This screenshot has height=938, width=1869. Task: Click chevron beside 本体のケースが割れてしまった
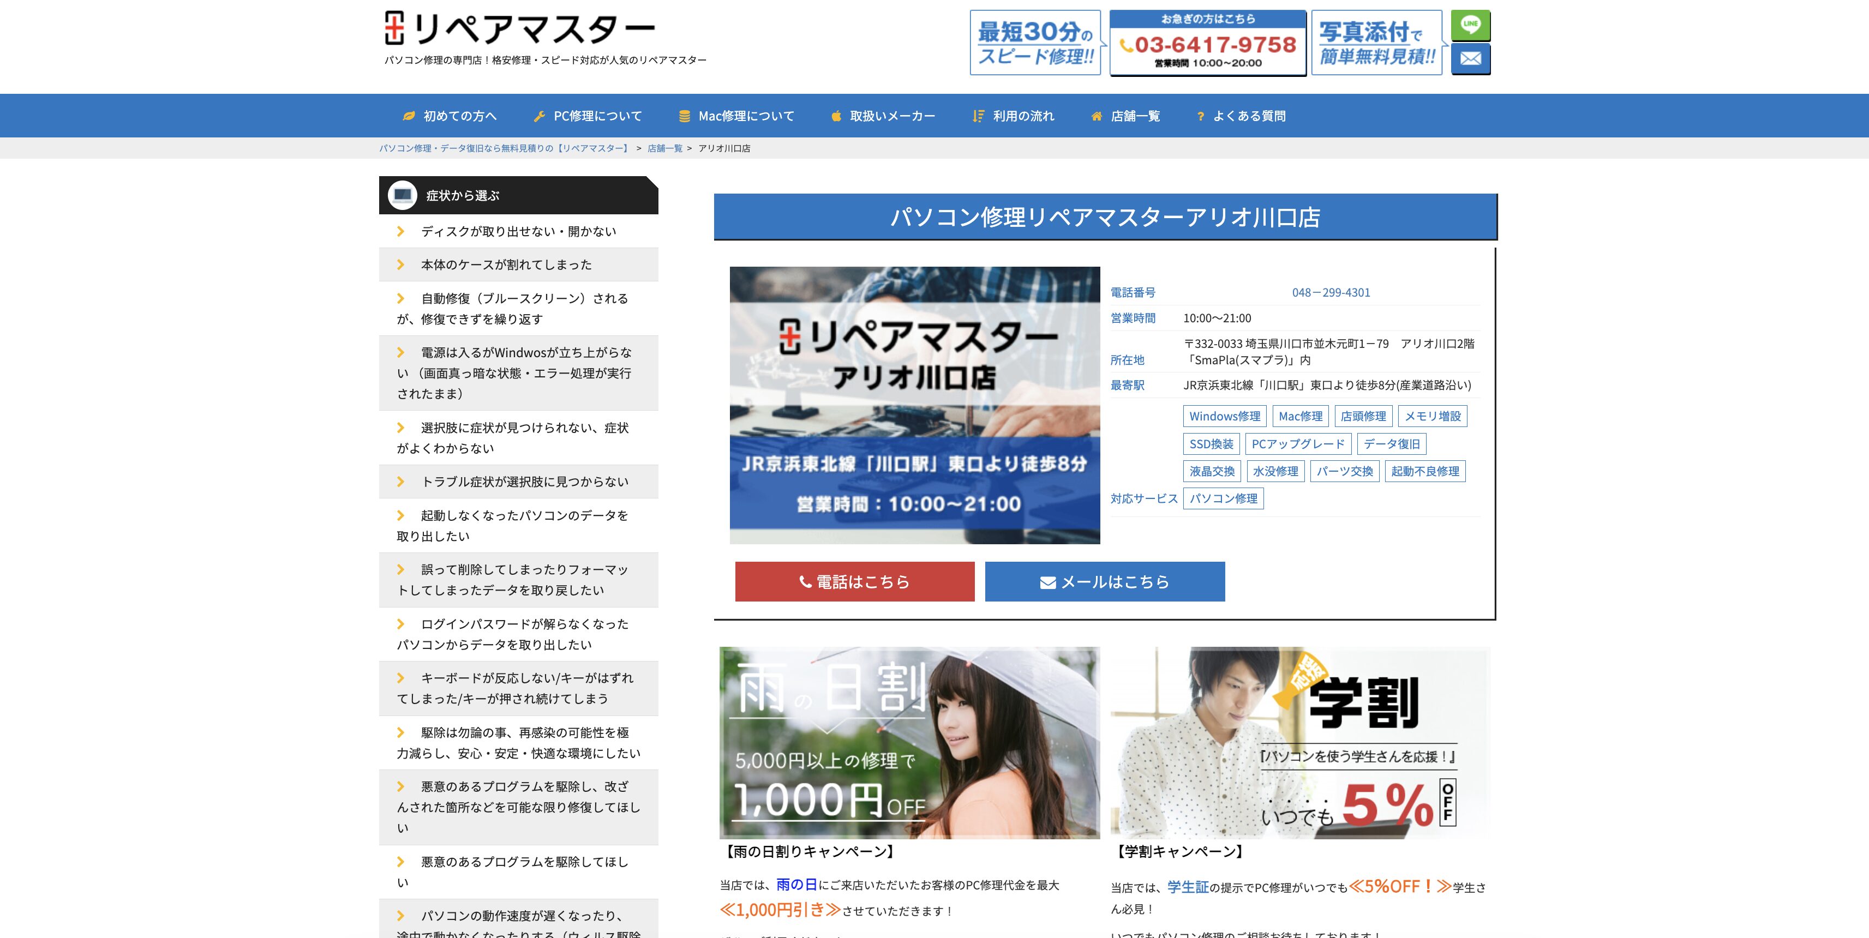400,265
